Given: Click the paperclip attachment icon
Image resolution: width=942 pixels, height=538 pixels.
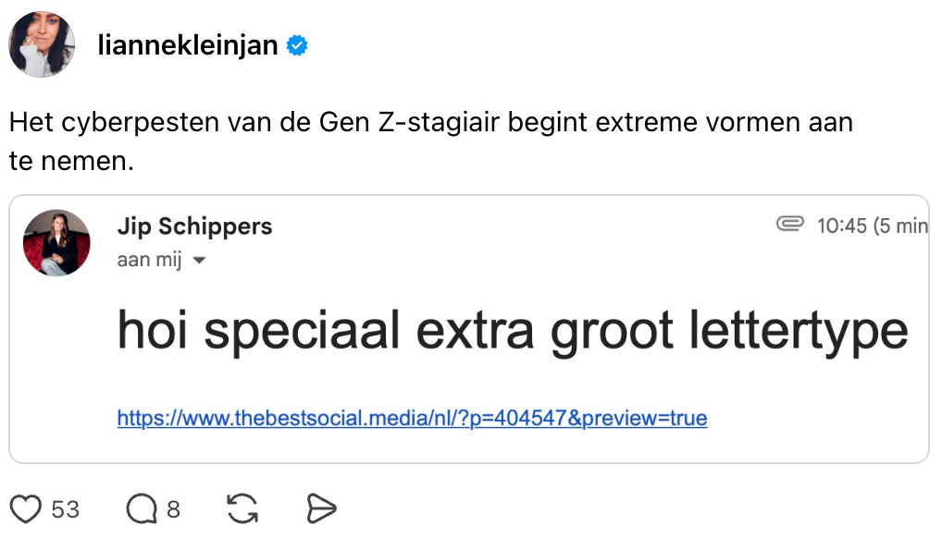Looking at the screenshot, I should pyautogui.click(x=789, y=225).
